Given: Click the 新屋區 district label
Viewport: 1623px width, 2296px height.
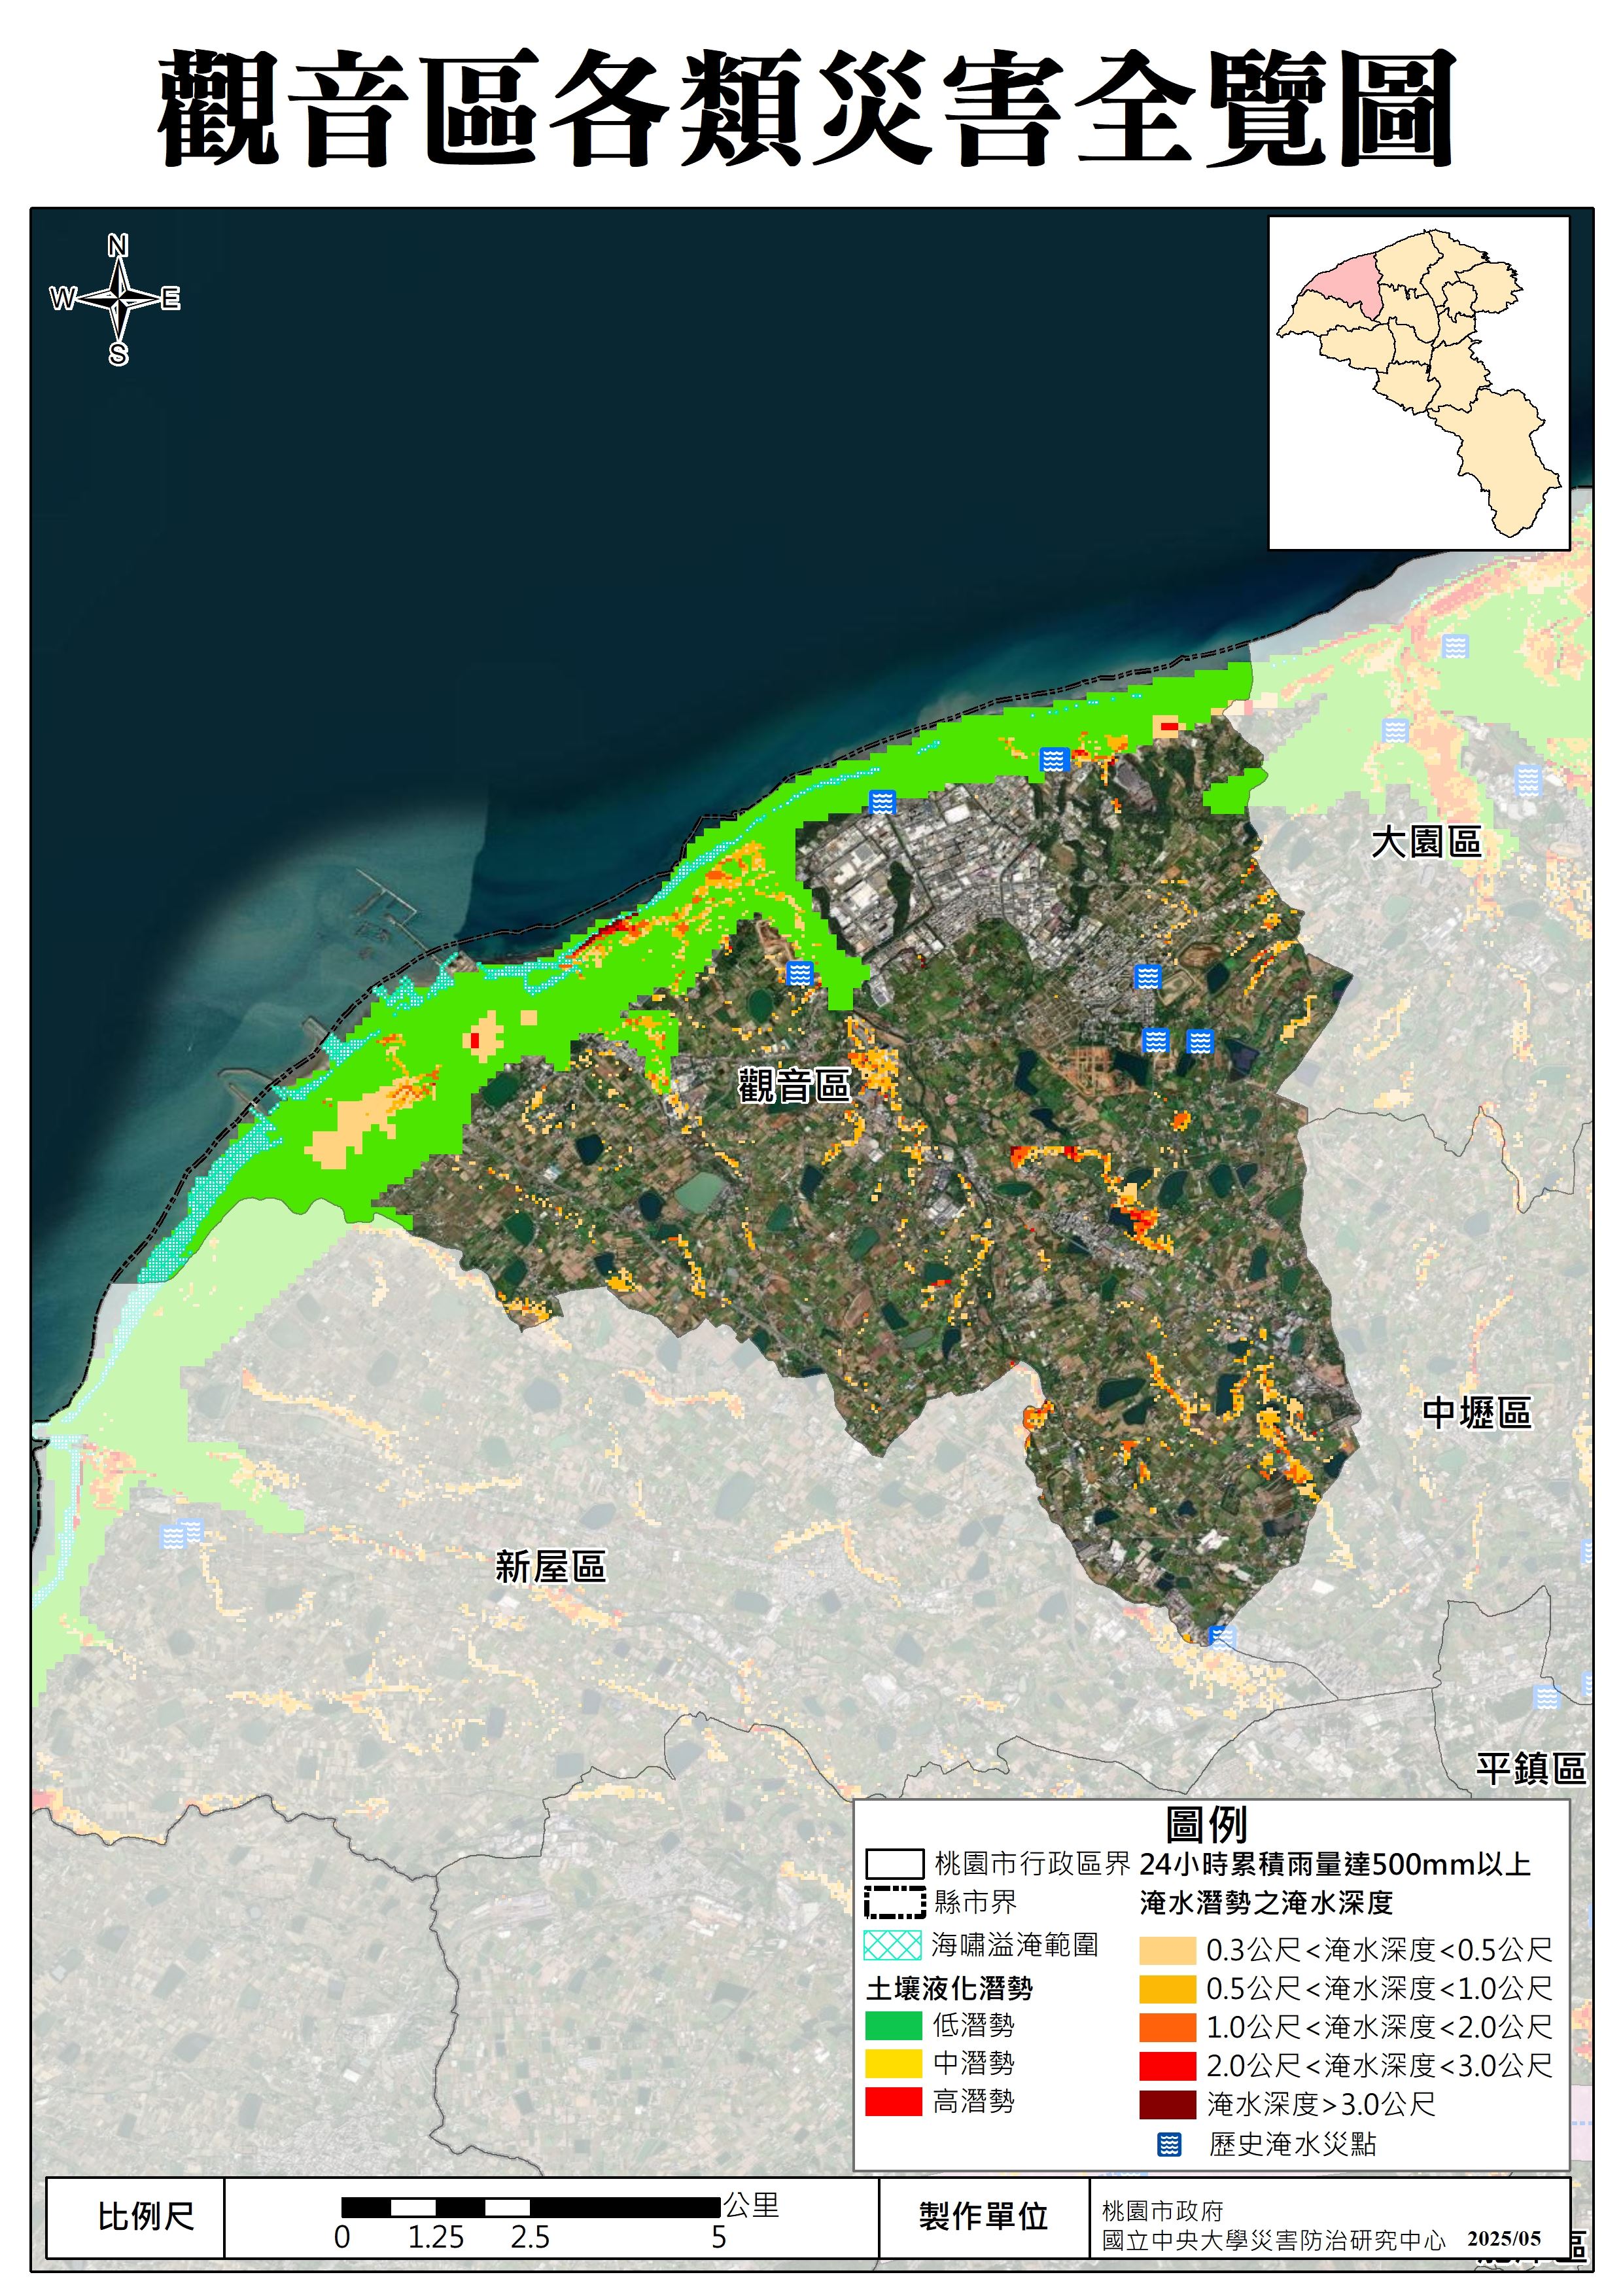Looking at the screenshot, I should [x=551, y=1567].
